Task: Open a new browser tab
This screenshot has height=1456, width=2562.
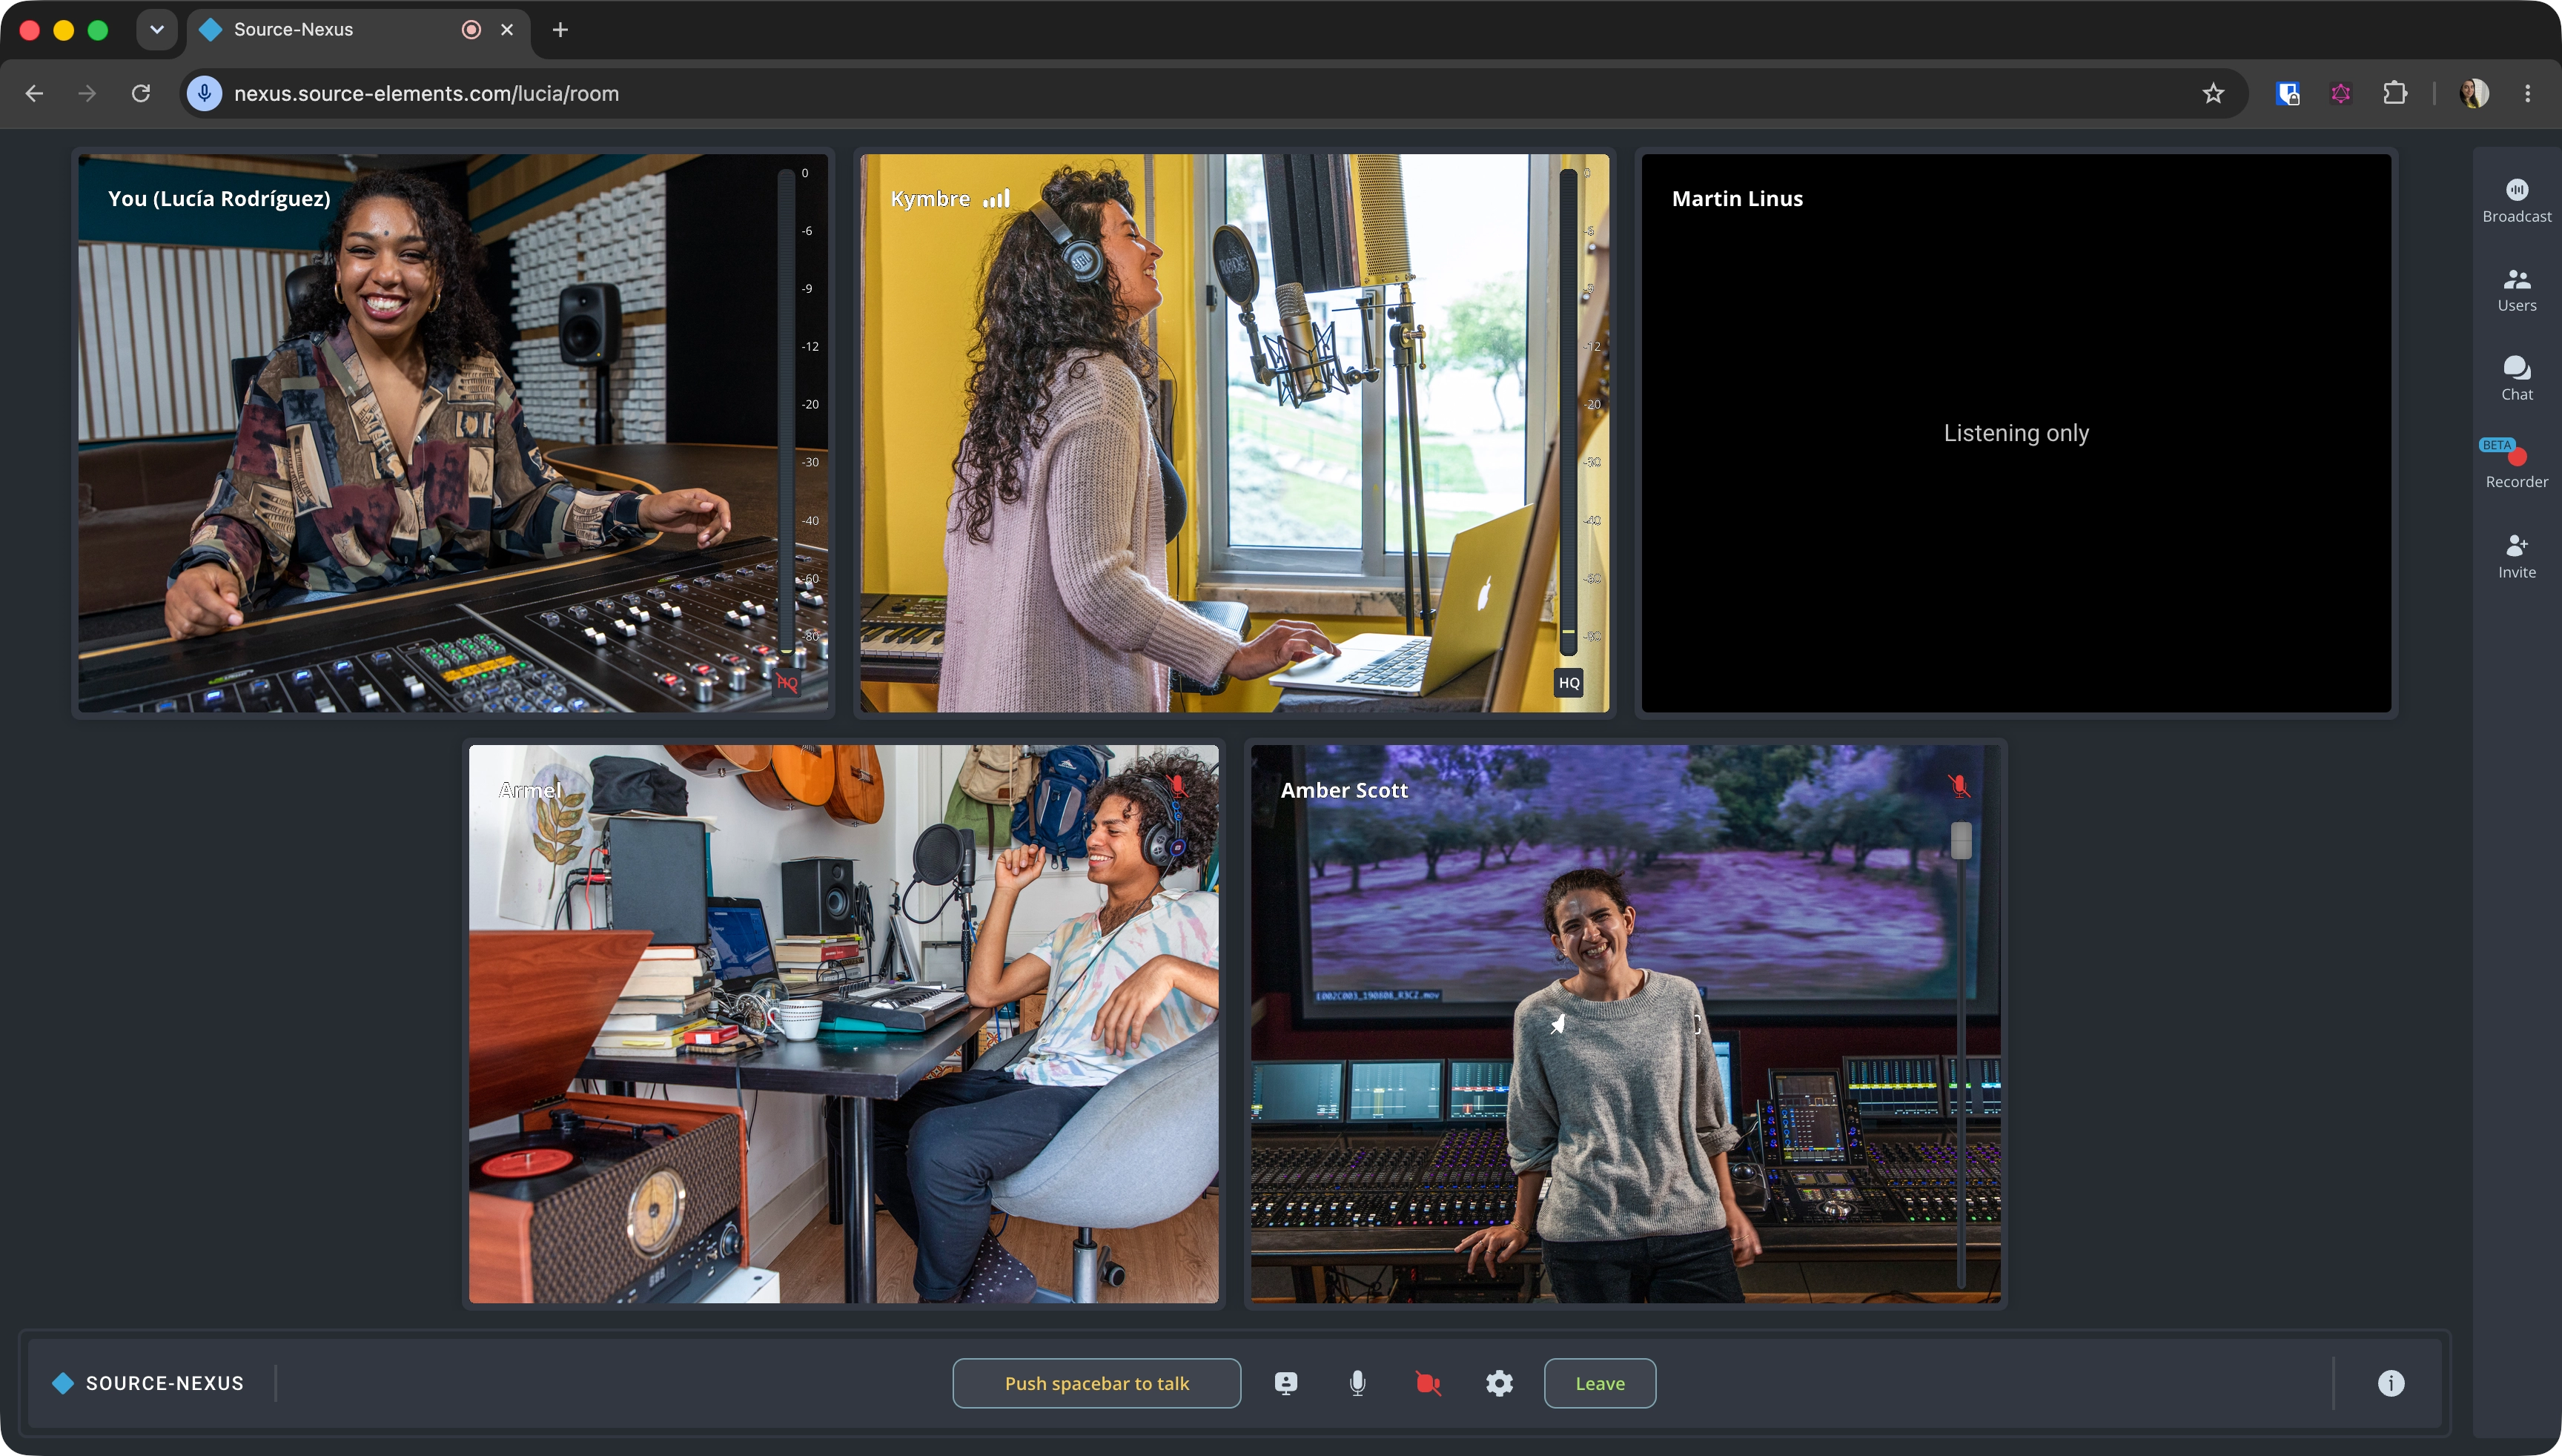Action: point(560,30)
